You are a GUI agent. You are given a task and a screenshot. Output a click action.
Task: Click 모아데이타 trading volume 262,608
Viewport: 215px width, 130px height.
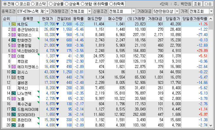coord(139,114)
